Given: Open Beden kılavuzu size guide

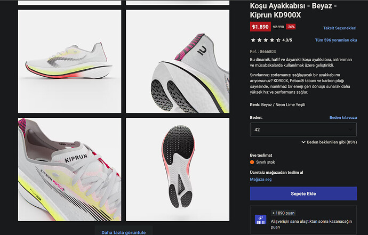Looking at the screenshot, I should (343, 117).
